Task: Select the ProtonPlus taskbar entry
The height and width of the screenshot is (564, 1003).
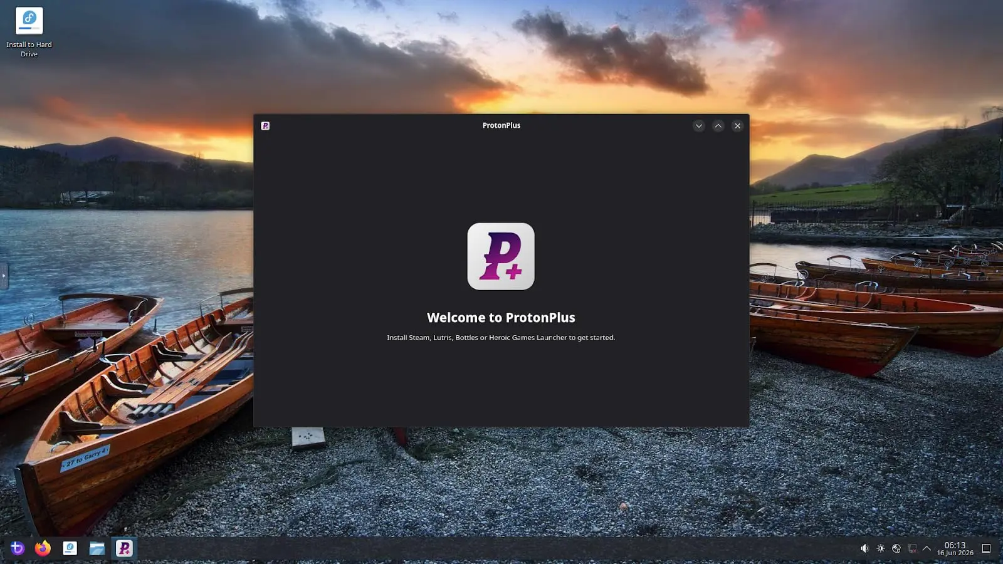Action: coord(124,548)
